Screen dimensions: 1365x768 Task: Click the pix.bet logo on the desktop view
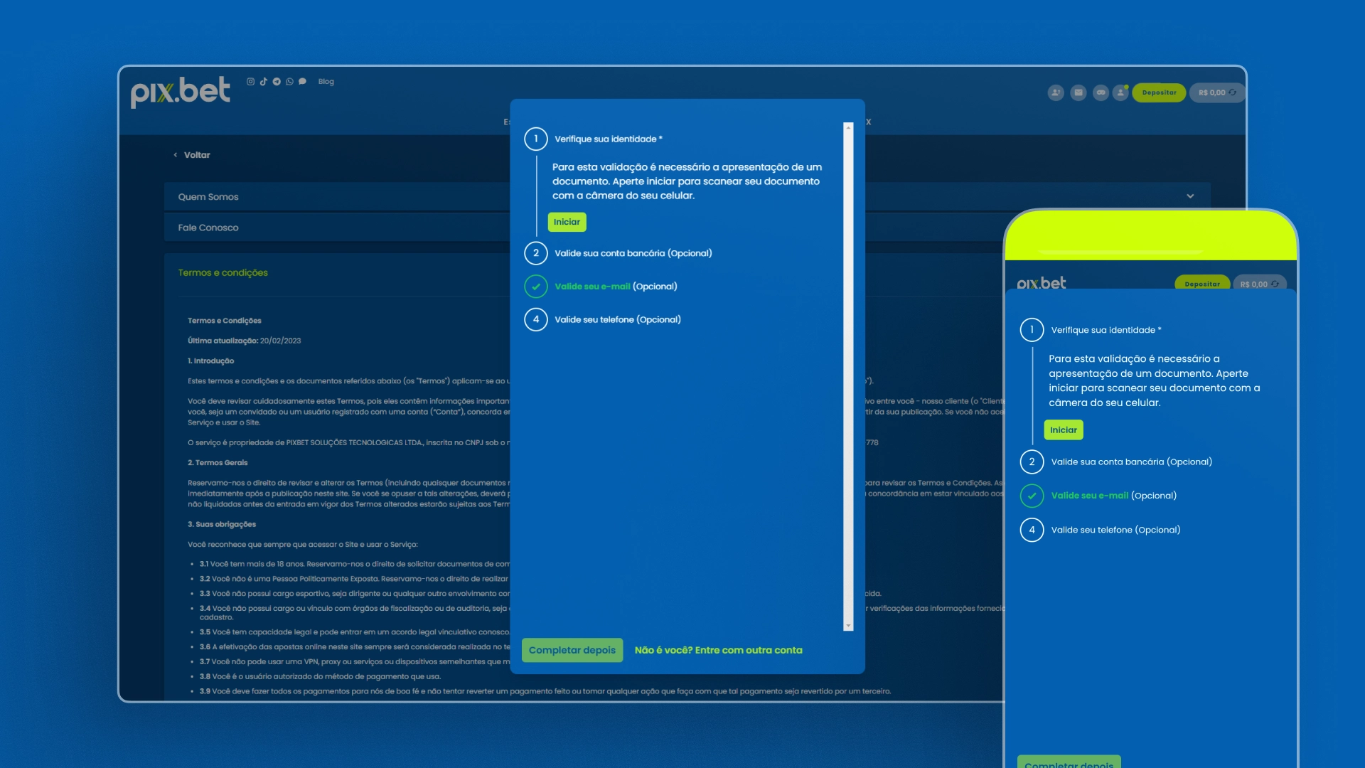pos(180,92)
